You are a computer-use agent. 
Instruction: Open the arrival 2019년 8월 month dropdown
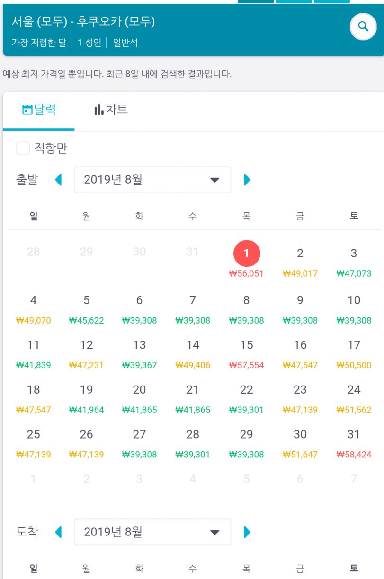pyautogui.click(x=153, y=532)
